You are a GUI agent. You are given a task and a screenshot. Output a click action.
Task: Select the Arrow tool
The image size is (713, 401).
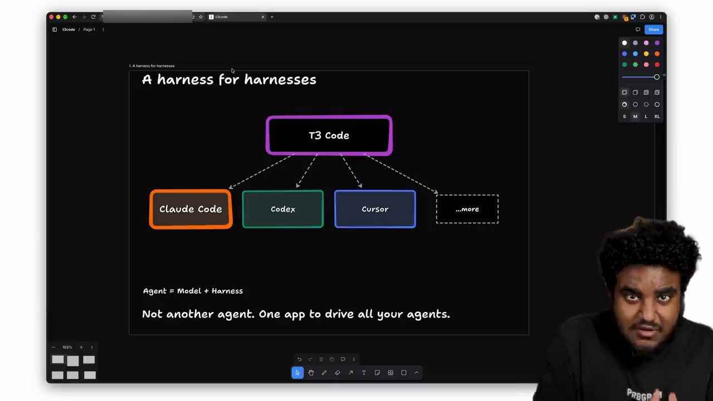tap(351, 373)
